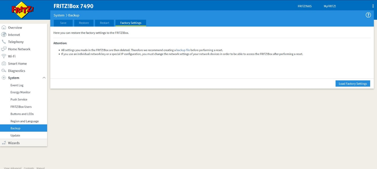Switch to the Restore tab
Screen dimensions: 377x169
click(84, 23)
